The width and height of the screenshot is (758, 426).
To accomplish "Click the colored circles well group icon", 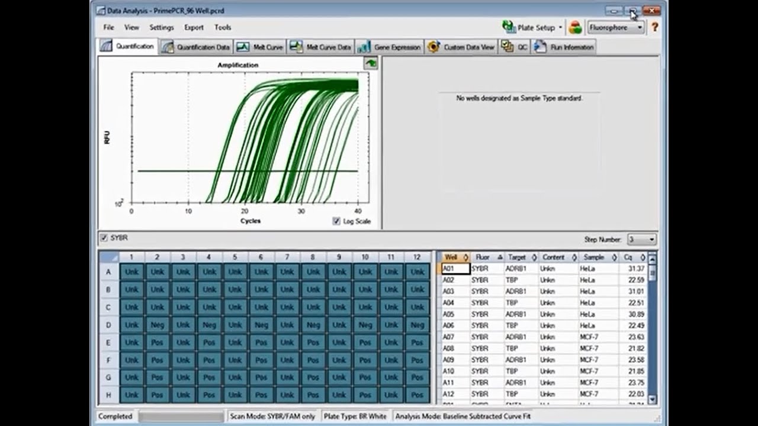I will pyautogui.click(x=575, y=27).
